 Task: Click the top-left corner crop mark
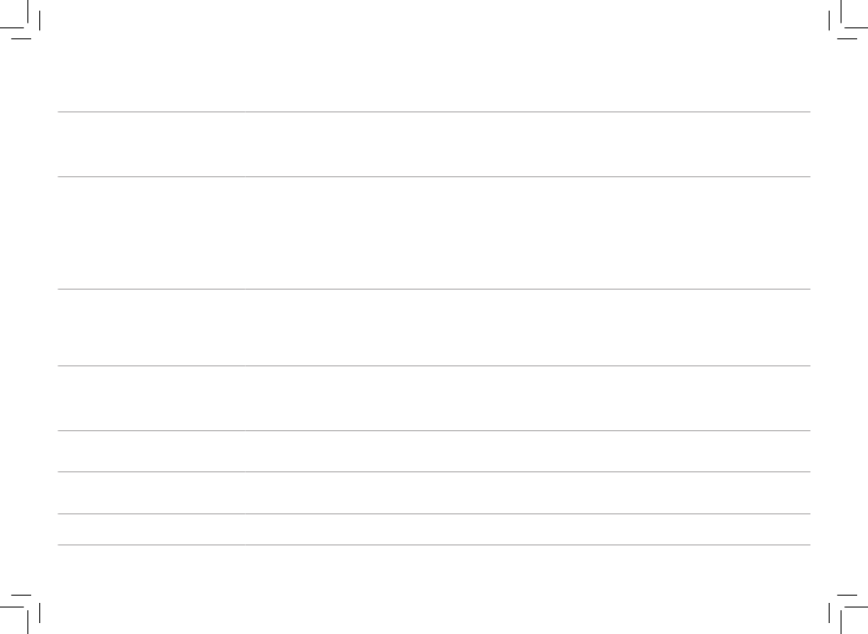pyautogui.click(x=20, y=20)
